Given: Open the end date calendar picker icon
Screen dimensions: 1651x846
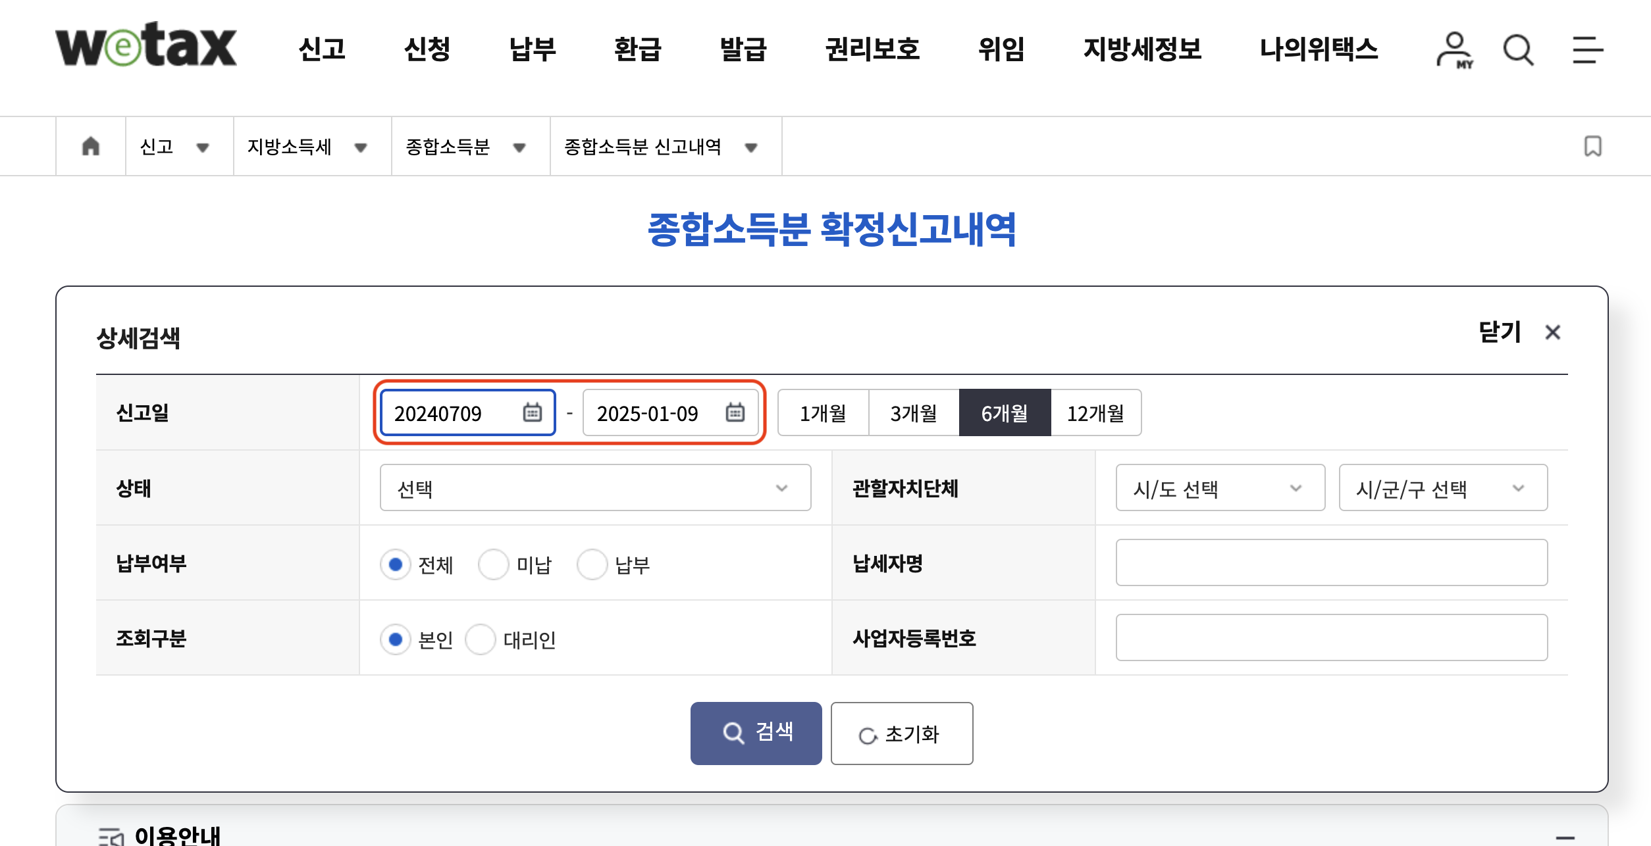Looking at the screenshot, I should tap(735, 412).
